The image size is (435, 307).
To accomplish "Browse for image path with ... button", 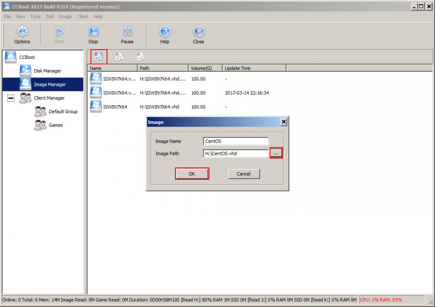I will click(276, 153).
